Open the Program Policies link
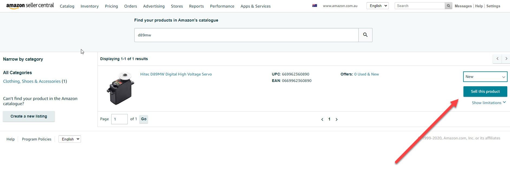The height and width of the screenshot is (179, 510). click(37, 139)
